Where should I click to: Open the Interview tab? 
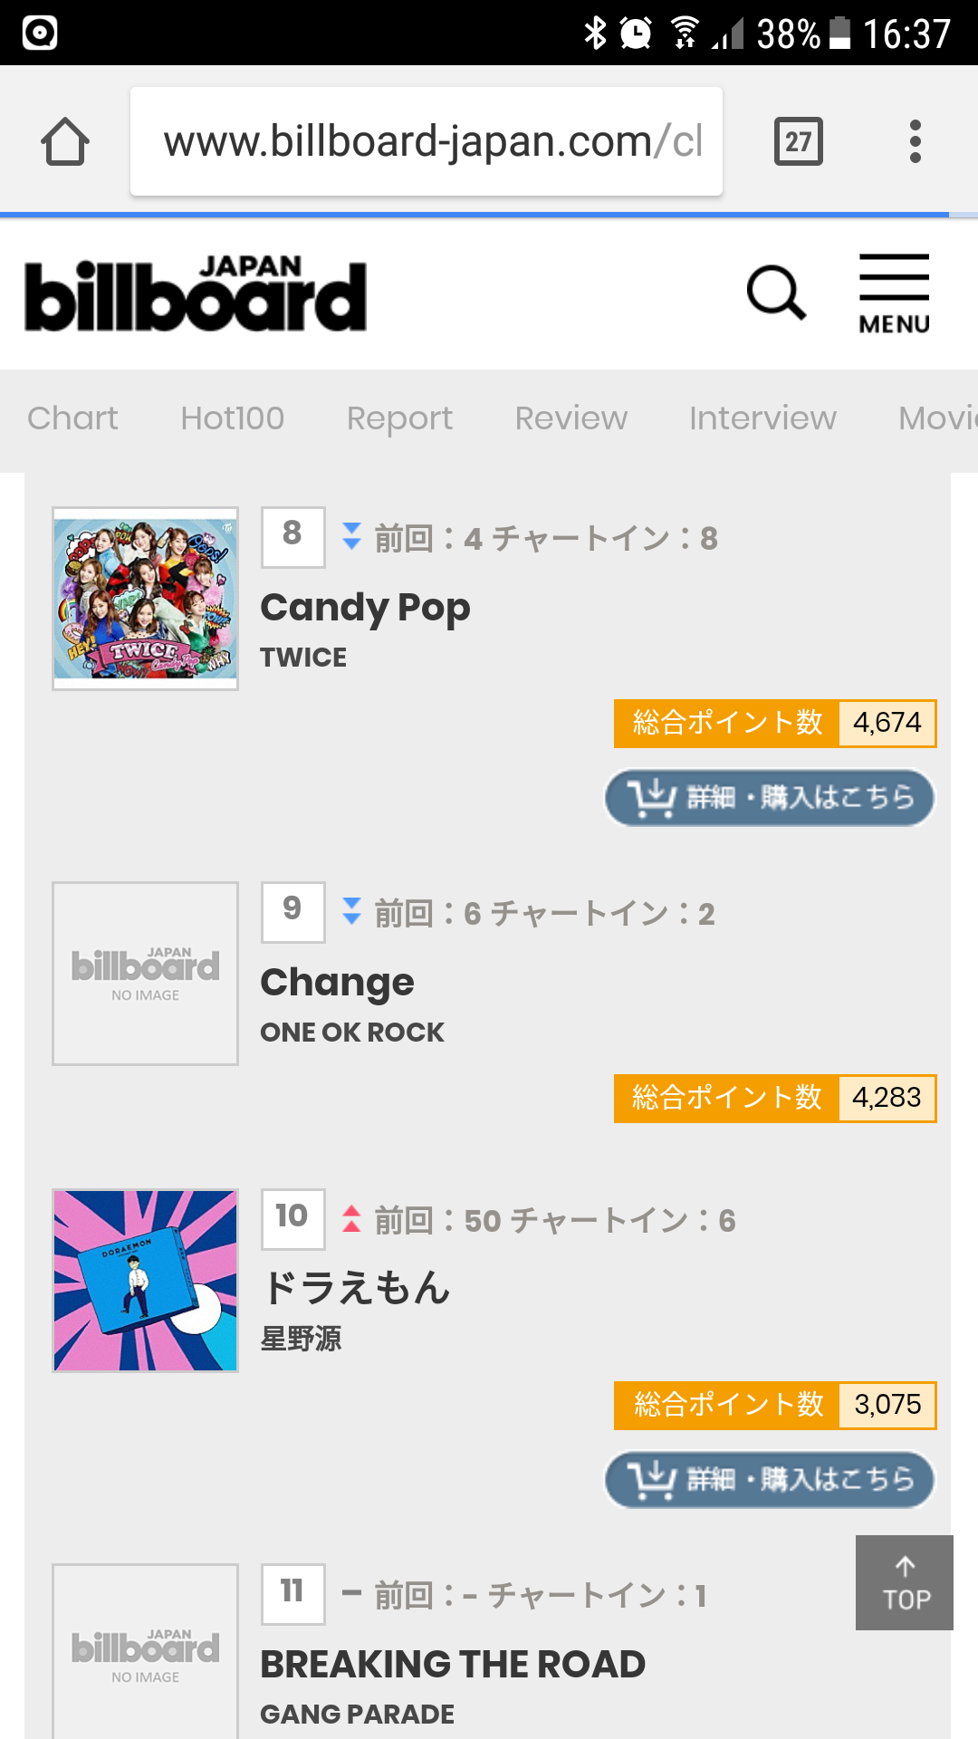[x=762, y=418]
